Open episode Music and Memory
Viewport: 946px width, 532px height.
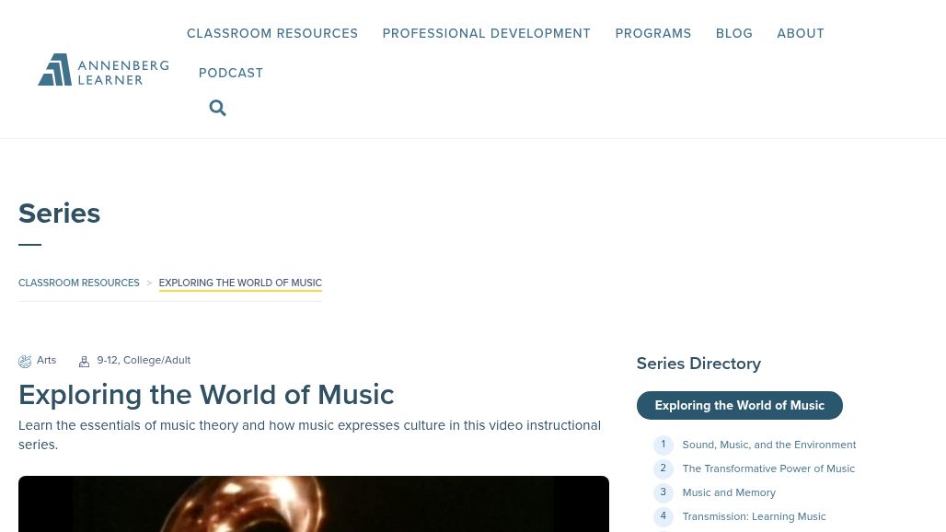[729, 492]
